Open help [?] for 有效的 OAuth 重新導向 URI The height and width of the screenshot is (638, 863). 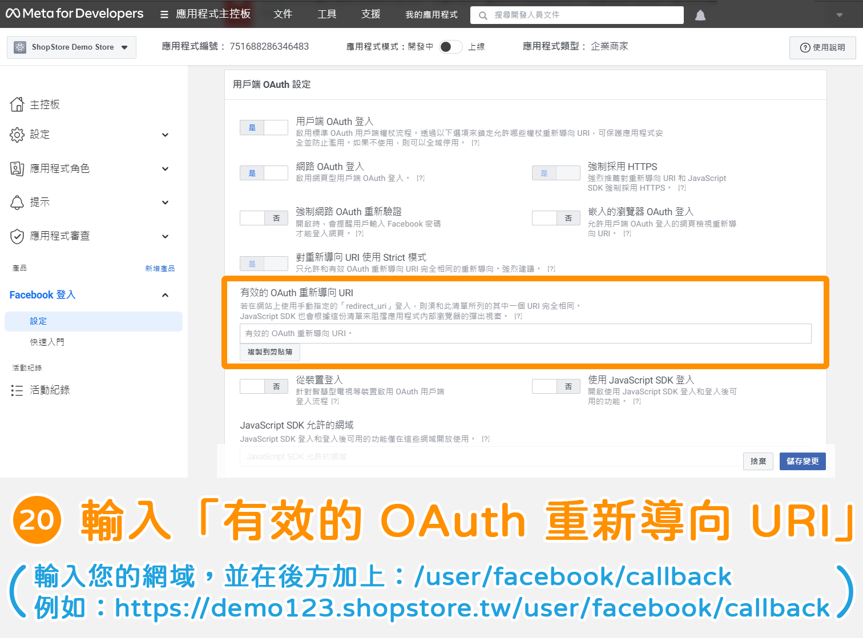[x=518, y=316]
